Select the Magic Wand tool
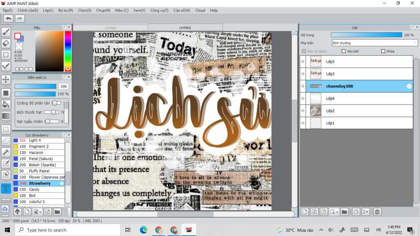The width and height of the screenshot is (420, 236). 6,152
